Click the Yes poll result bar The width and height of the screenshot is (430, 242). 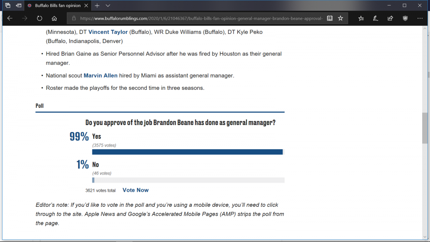[x=187, y=152]
